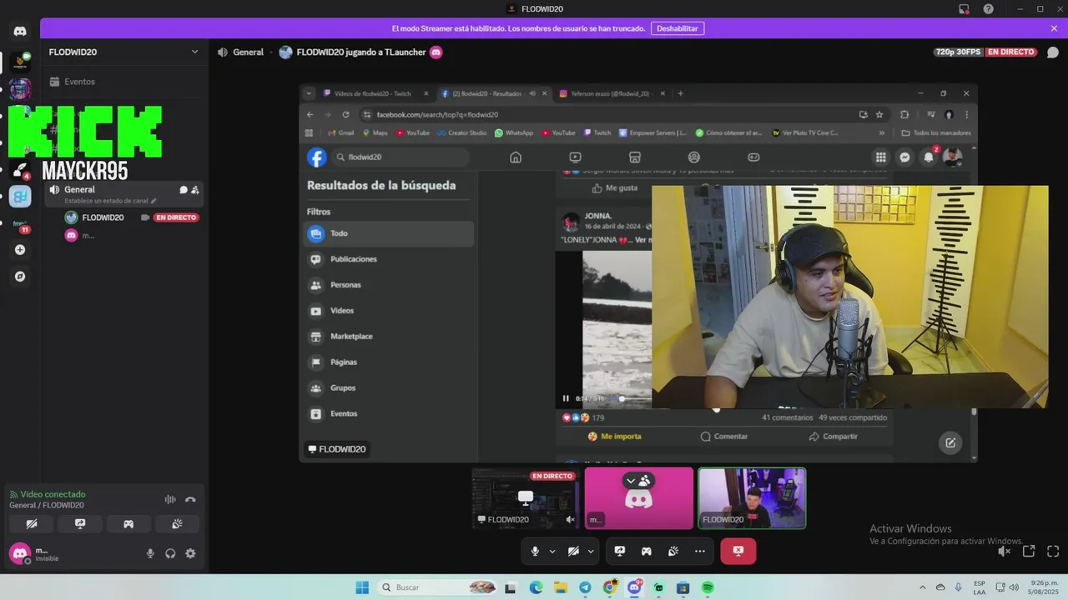Stop watching with the red button

click(x=738, y=551)
